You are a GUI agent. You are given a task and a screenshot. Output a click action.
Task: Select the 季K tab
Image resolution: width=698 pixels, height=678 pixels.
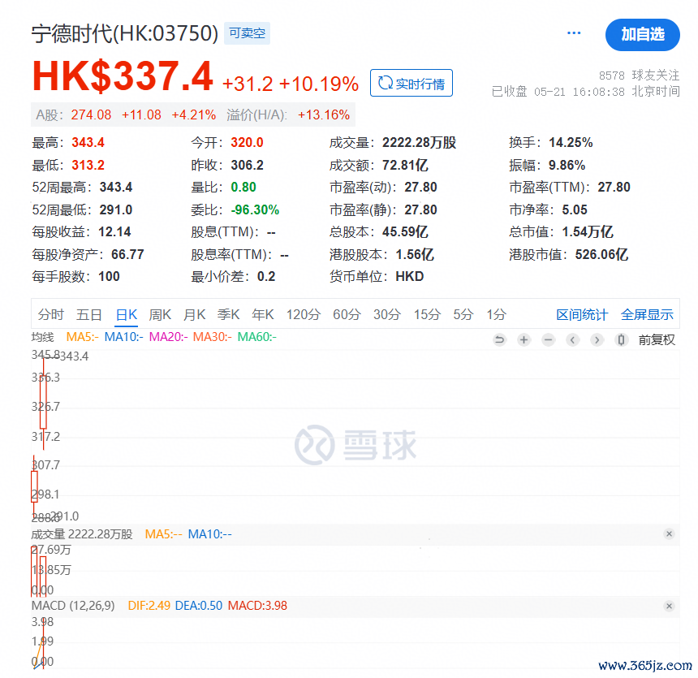coord(228,314)
